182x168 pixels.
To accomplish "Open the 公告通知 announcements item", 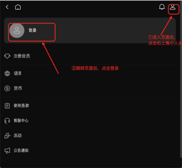I will tap(90, 150).
